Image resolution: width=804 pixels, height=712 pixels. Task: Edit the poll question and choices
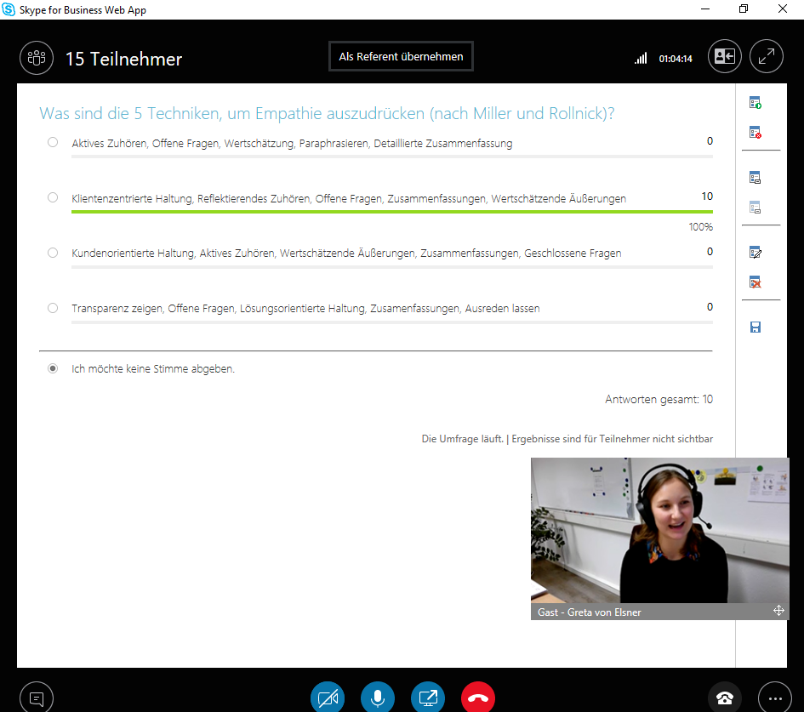pos(755,252)
